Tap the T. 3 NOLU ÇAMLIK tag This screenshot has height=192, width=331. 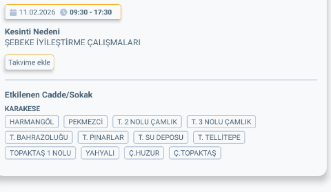(221, 122)
